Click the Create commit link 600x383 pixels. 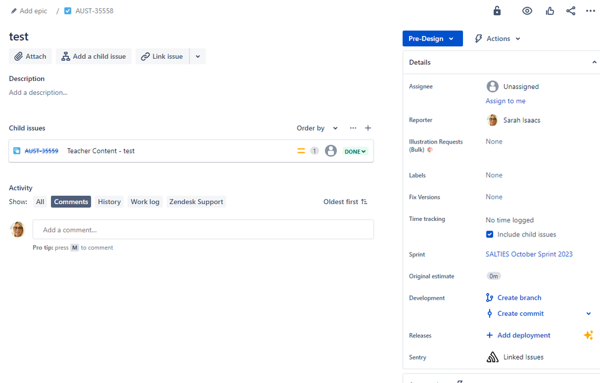520,313
